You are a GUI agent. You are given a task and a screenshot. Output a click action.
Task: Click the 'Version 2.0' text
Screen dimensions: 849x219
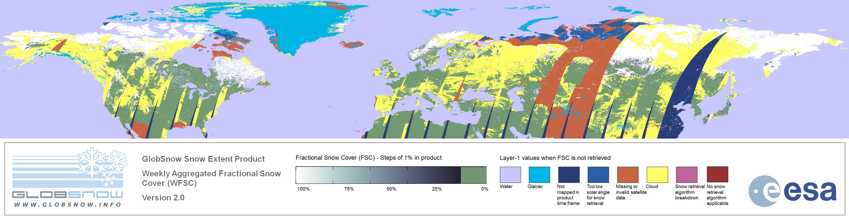(x=163, y=198)
